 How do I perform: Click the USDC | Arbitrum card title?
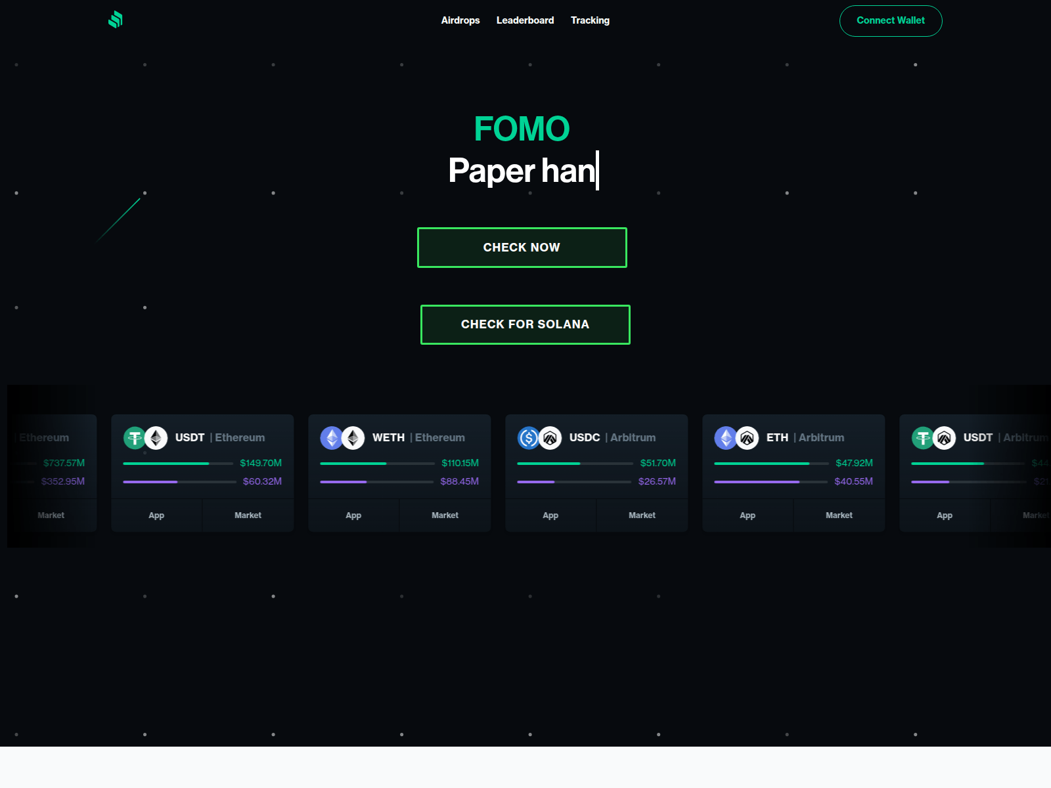612,437
